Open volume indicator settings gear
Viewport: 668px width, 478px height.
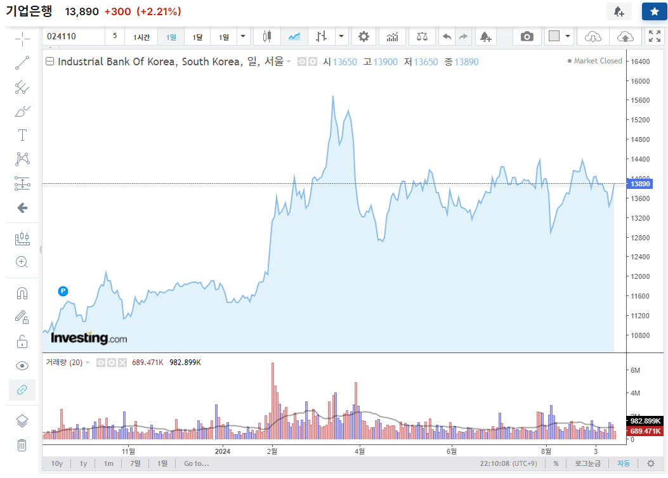(112, 363)
